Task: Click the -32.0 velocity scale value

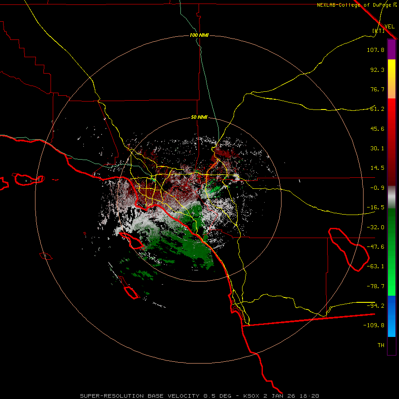Action: click(x=376, y=227)
